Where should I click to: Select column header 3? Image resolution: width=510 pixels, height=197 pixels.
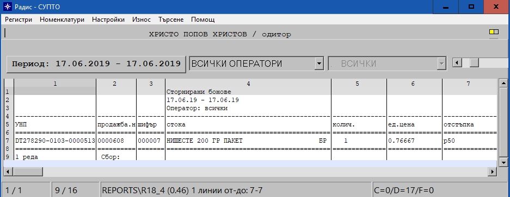151,84
